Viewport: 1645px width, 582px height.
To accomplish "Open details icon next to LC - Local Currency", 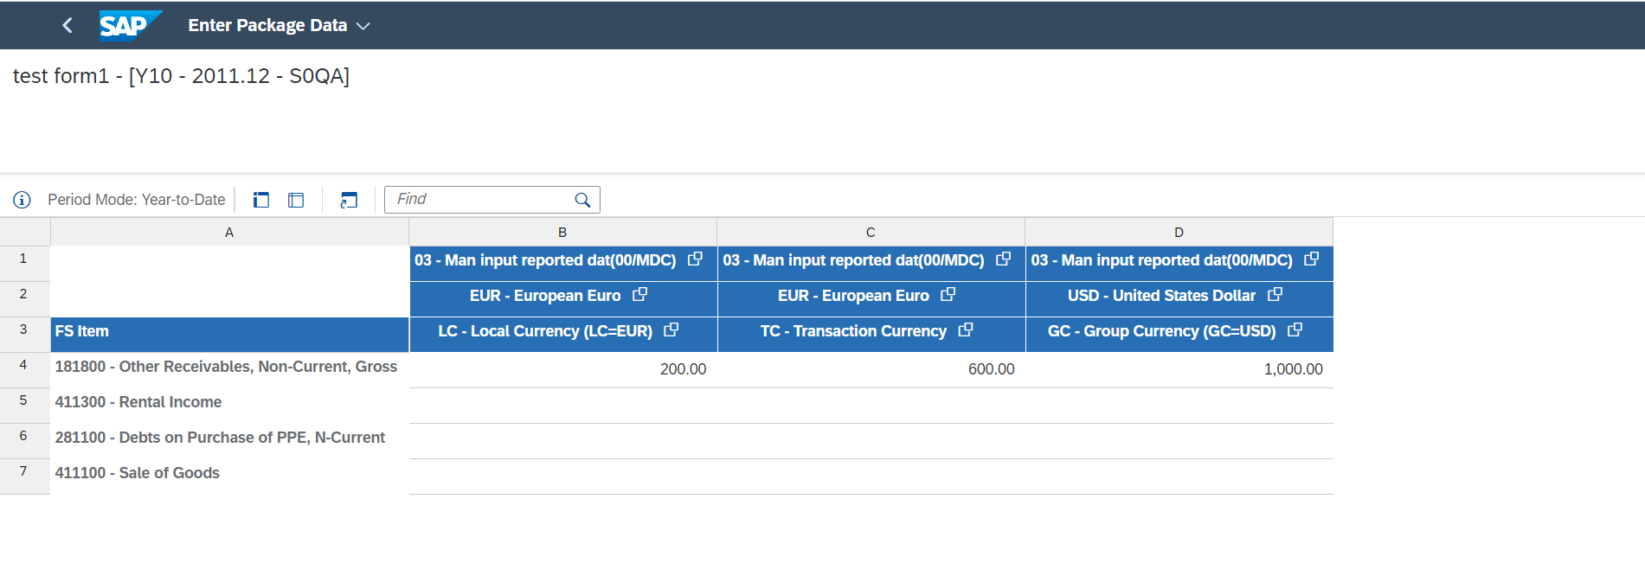I will tap(671, 330).
